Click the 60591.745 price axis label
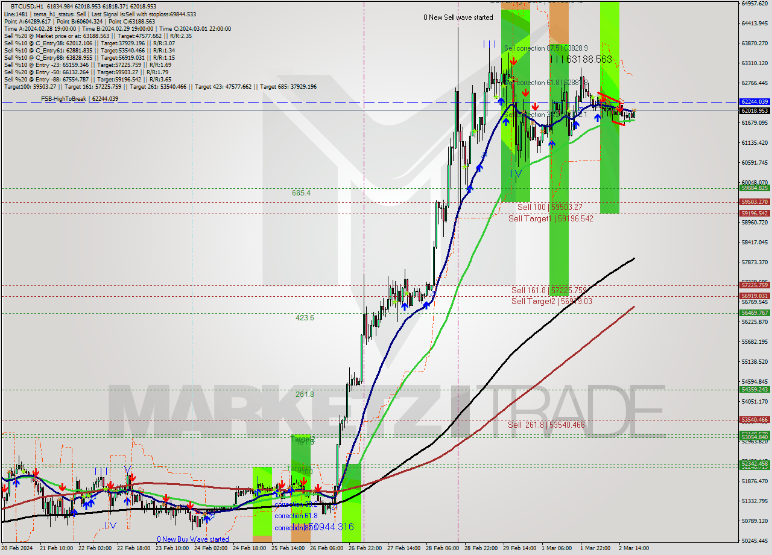 pyautogui.click(x=755, y=162)
